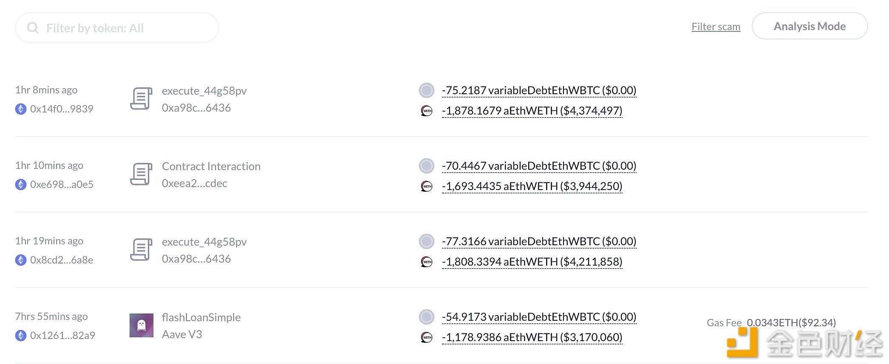Click token icon beside -70.4467 variableDebtEthWBTC
Screen dimensions: 889x364
click(427, 166)
